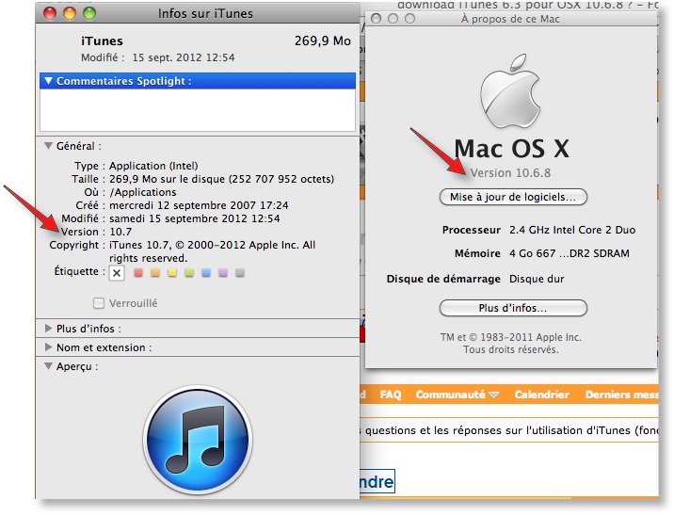Collapse the Commentaires Spotlight section
This screenshot has width=674, height=516.
(x=48, y=81)
